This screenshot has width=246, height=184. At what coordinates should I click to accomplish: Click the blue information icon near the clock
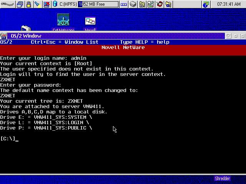point(206,4)
